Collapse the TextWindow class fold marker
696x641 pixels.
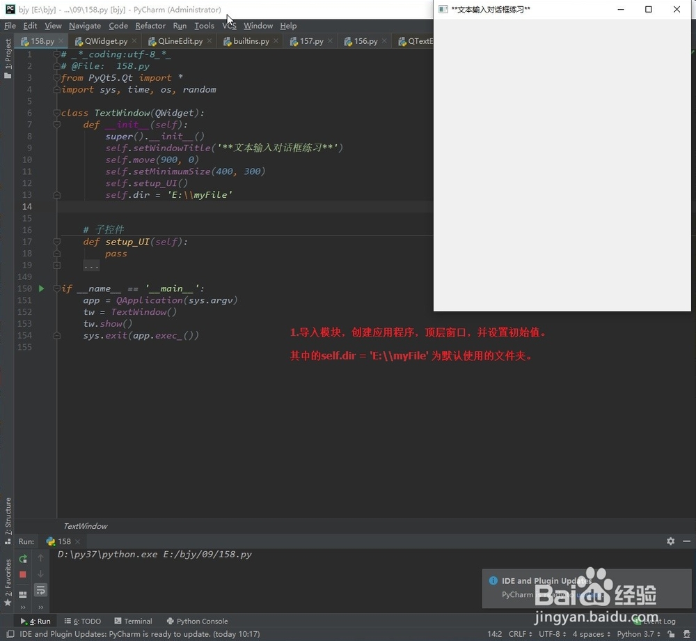[56, 113]
